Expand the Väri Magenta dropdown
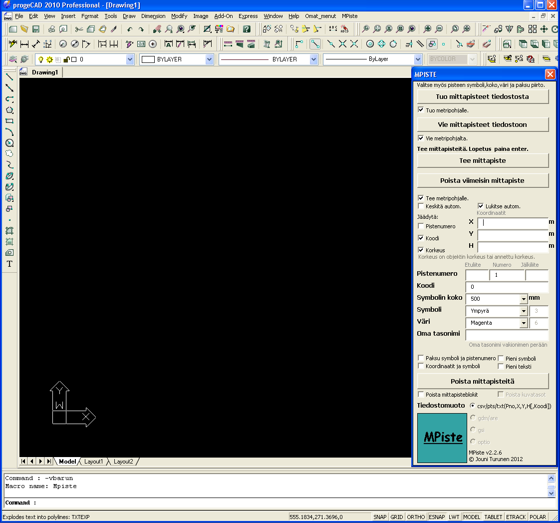Viewport: 560px width, 523px height. 524,323
